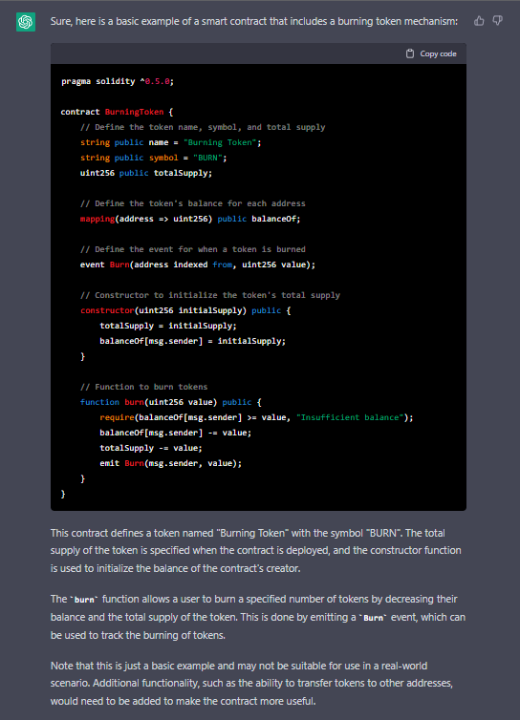The height and width of the screenshot is (720, 520).
Task: Click the ChatGPT avatar logo
Action: [26, 22]
